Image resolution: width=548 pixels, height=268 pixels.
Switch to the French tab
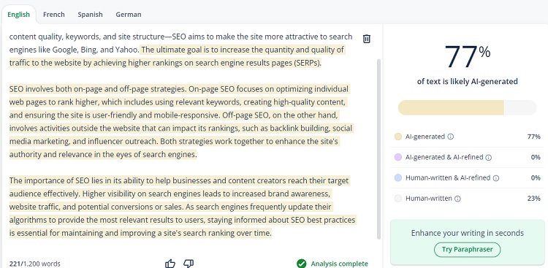54,15
